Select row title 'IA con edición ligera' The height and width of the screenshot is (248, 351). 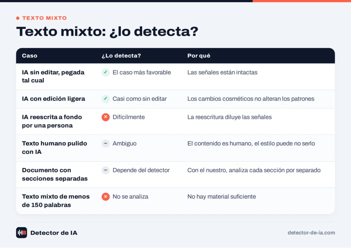pyautogui.click(x=53, y=99)
